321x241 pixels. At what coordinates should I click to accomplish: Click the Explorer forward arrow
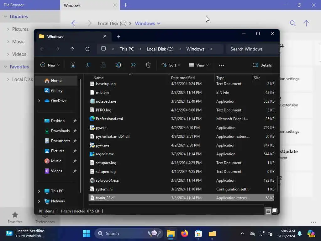click(x=57, y=49)
